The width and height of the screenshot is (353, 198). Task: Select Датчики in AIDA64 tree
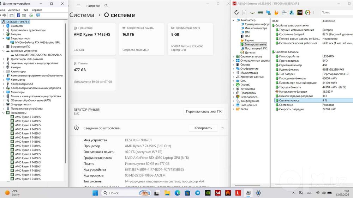point(250,52)
